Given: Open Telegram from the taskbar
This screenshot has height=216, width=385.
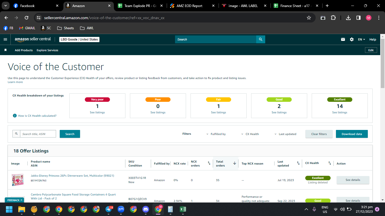Looking at the screenshot, I should [109, 209].
